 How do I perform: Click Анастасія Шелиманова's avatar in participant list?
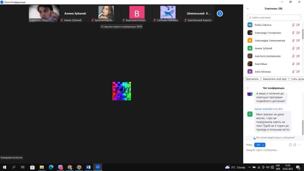pos(250,56)
